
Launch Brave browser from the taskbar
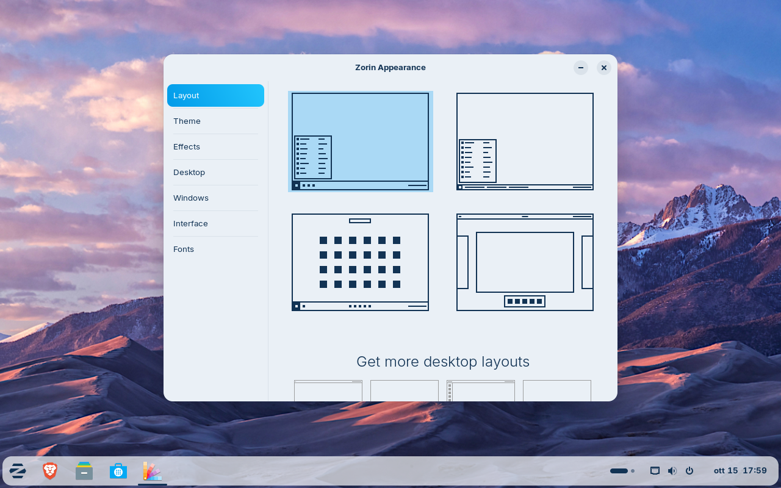pyautogui.click(x=50, y=471)
